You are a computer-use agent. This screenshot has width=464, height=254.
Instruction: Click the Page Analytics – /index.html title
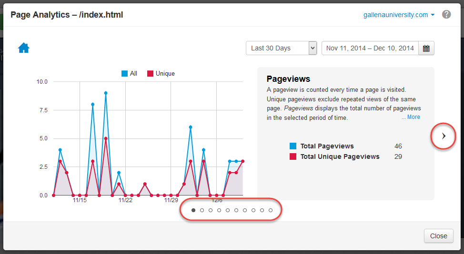67,15
